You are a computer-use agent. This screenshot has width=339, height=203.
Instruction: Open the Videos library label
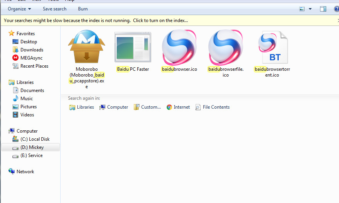27,114
